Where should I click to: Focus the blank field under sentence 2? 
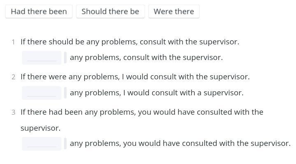point(42,93)
